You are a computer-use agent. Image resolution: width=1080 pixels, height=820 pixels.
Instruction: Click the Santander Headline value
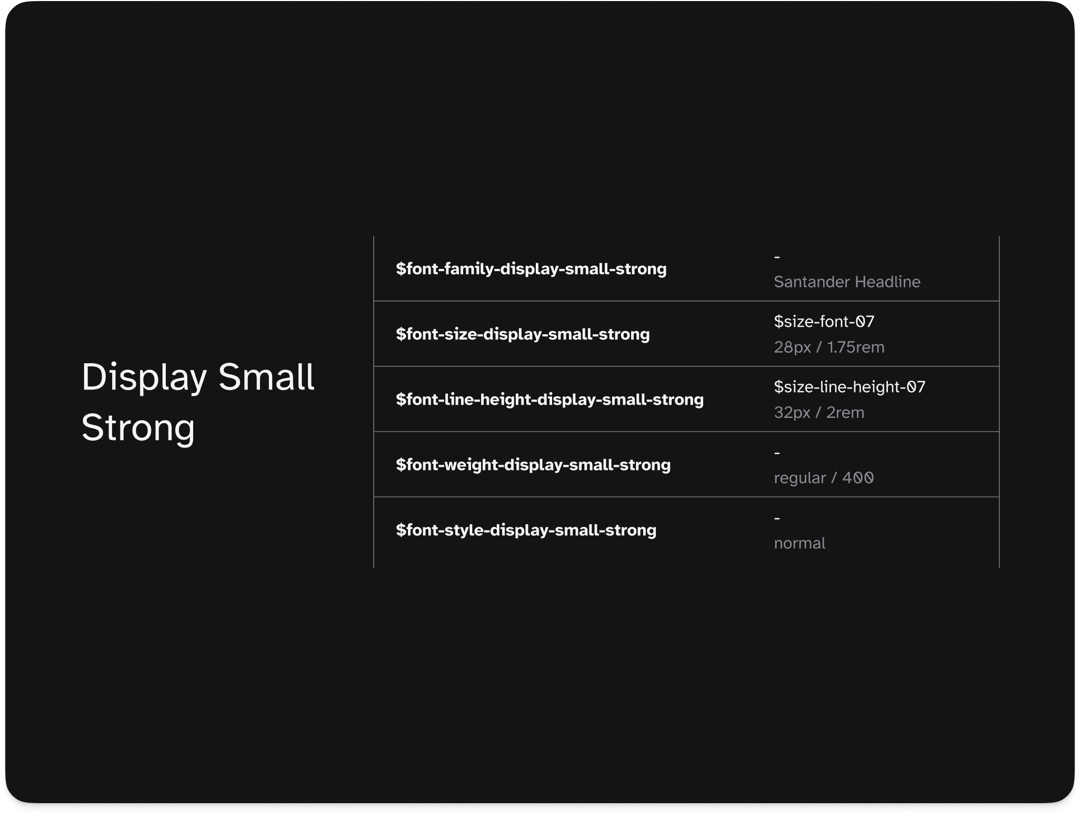pos(847,282)
